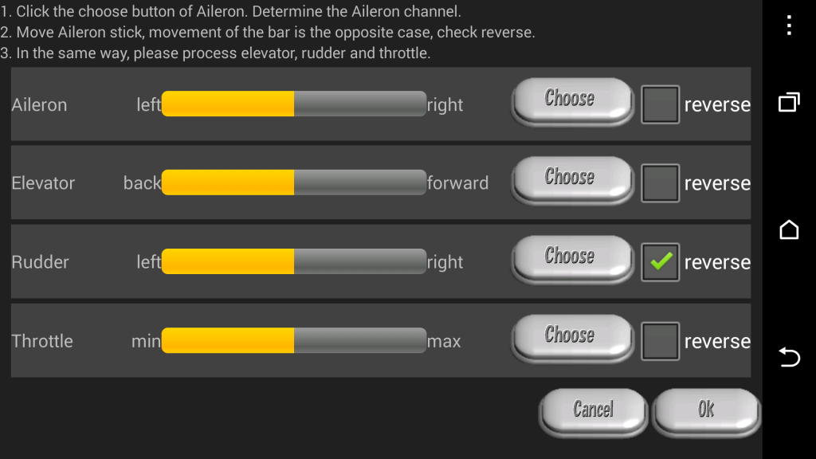Enable reverse checkbox for Throttle
This screenshot has width=816, height=459.
click(x=660, y=341)
